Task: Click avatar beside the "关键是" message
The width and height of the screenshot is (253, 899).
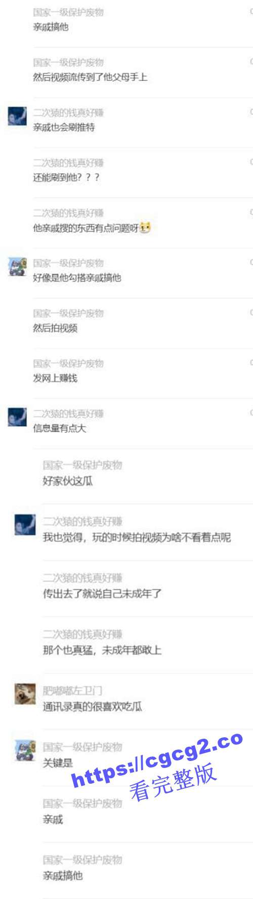Action: 25,750
